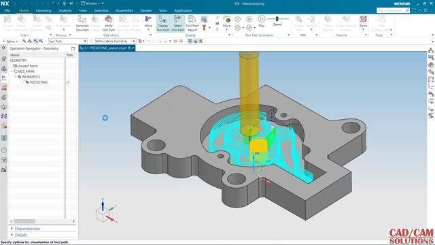Click the view triad orientation cube
The width and height of the screenshot is (435, 245).
(x=102, y=215)
